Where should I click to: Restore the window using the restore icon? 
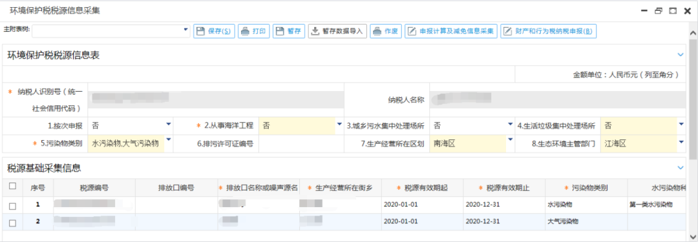click(x=658, y=11)
